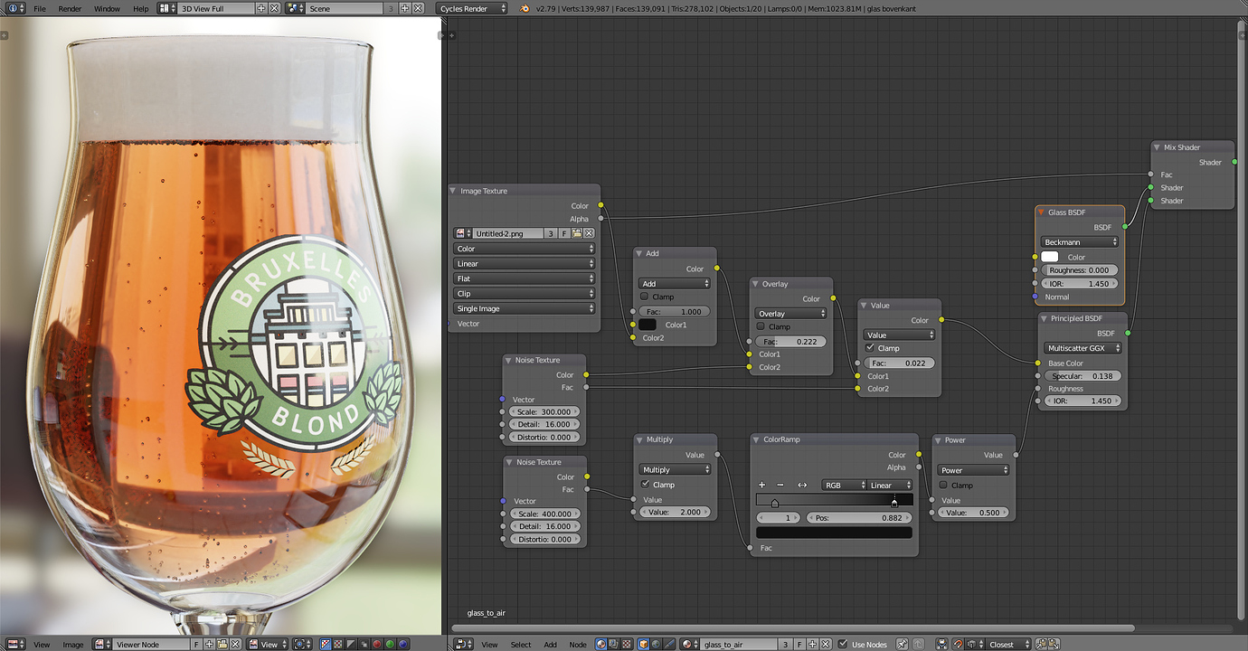Open Beckmann distribution dropdown in Glass BSDF
The image size is (1248, 651).
coord(1080,242)
